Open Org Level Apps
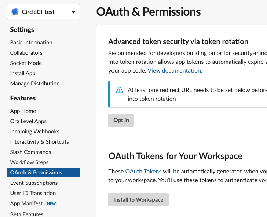This screenshot has height=217, width=267. coord(28,121)
